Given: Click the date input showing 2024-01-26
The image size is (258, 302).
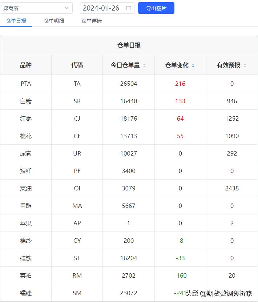Looking at the screenshot, I should [107, 8].
